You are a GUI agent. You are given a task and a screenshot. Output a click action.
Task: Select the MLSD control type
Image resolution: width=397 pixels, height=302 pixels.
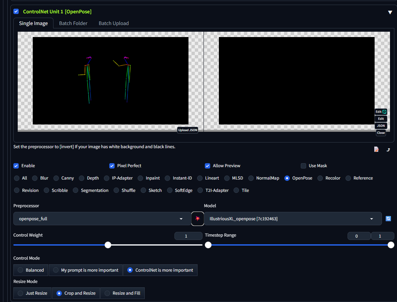click(234, 178)
